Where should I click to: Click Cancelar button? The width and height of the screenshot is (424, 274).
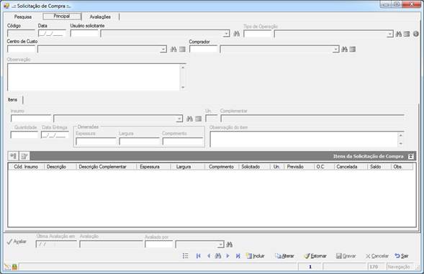click(x=377, y=256)
